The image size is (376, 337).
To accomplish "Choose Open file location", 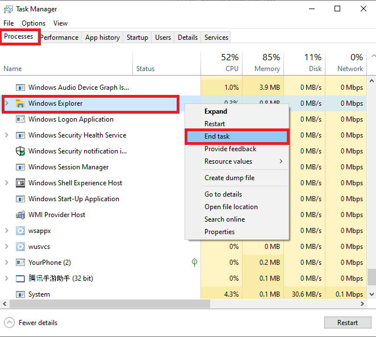I will pos(237,207).
